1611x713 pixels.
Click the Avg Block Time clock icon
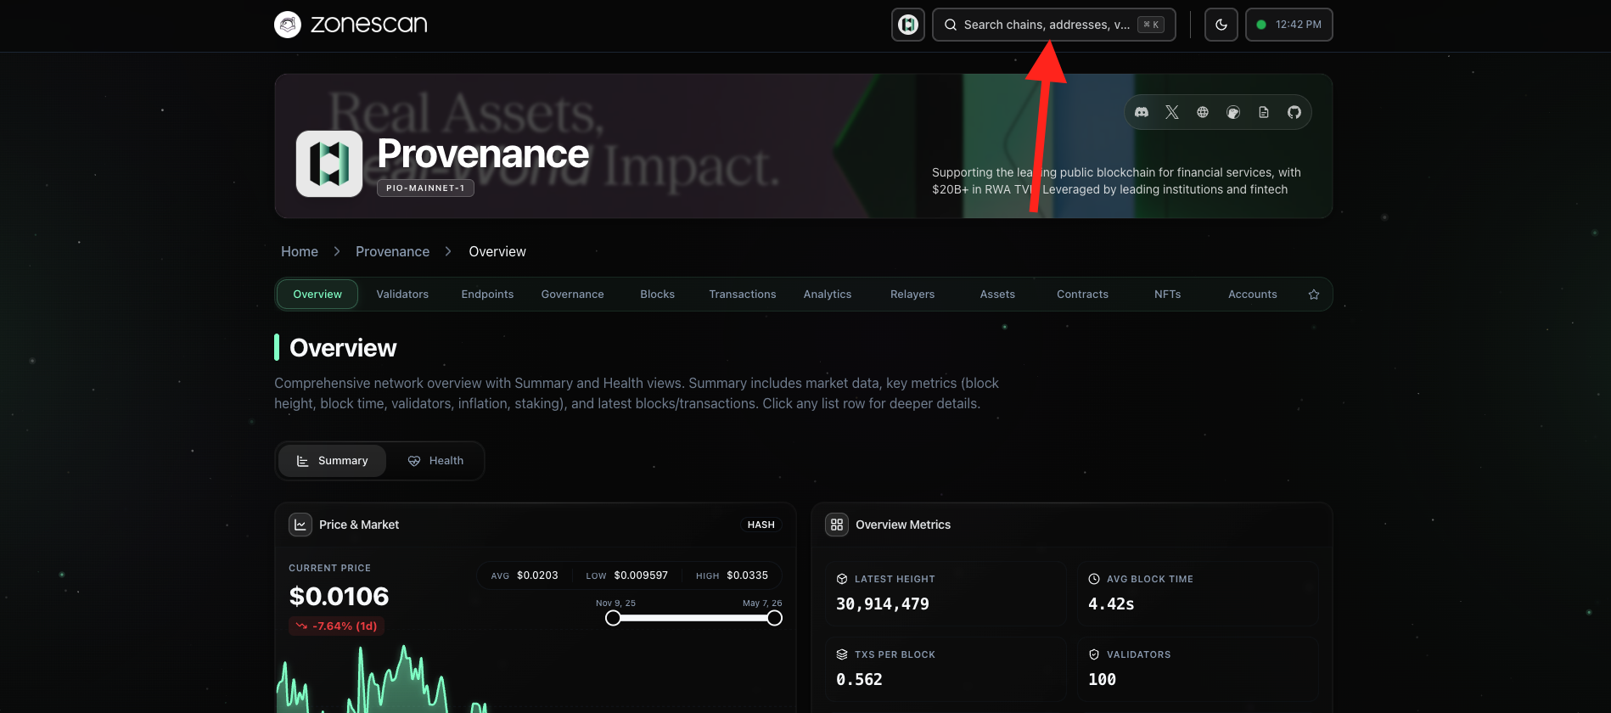click(1094, 579)
